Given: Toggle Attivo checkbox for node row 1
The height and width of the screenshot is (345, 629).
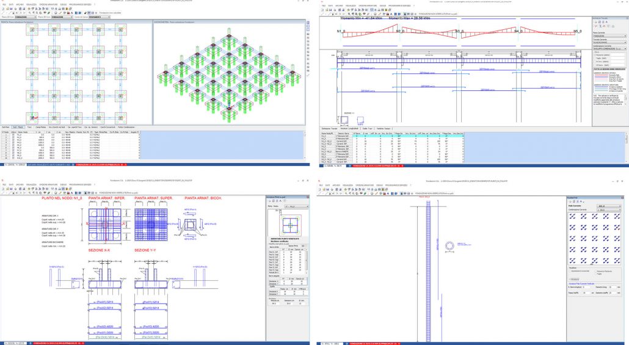Looking at the screenshot, I should click(13, 135).
